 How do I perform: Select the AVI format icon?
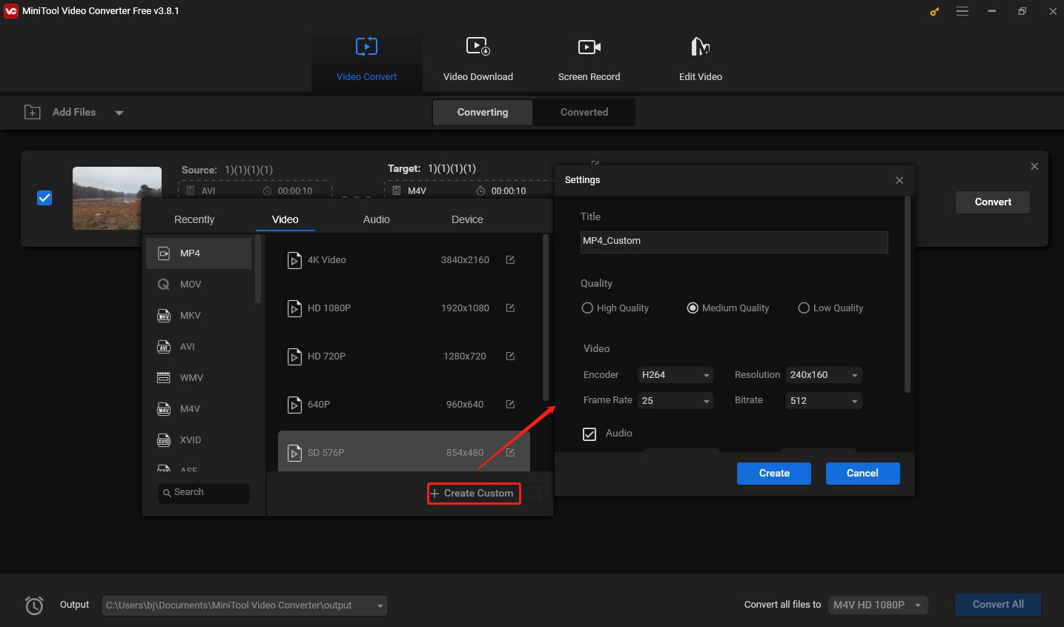point(164,347)
